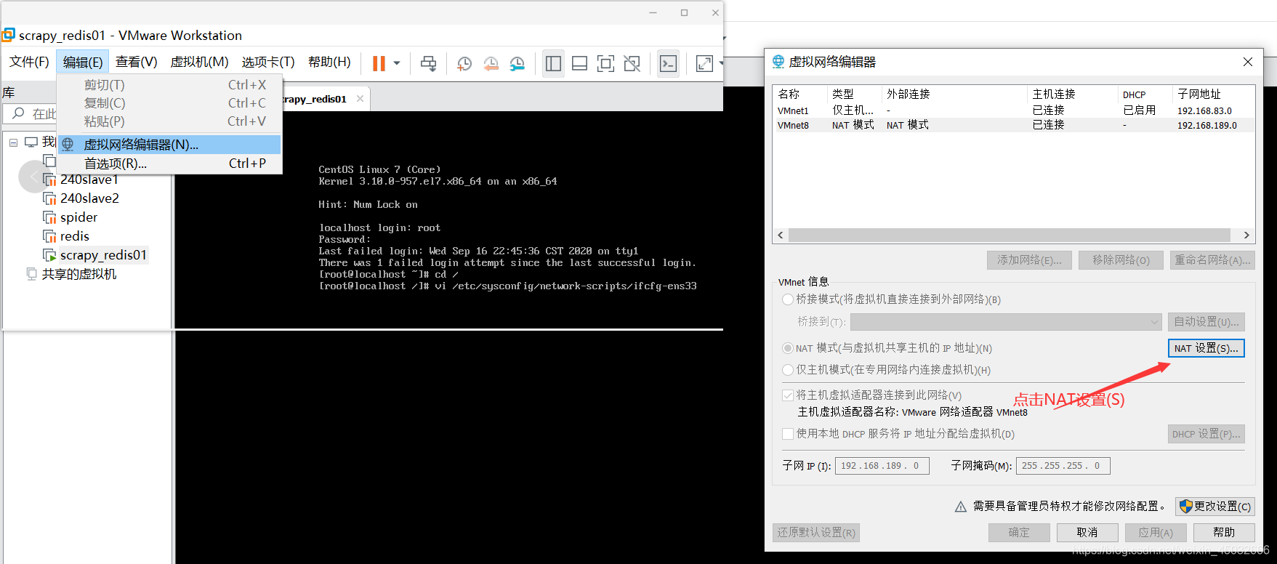Viewport: 1277px width, 564px height.
Task: Open the console view icon
Action: tap(668, 63)
